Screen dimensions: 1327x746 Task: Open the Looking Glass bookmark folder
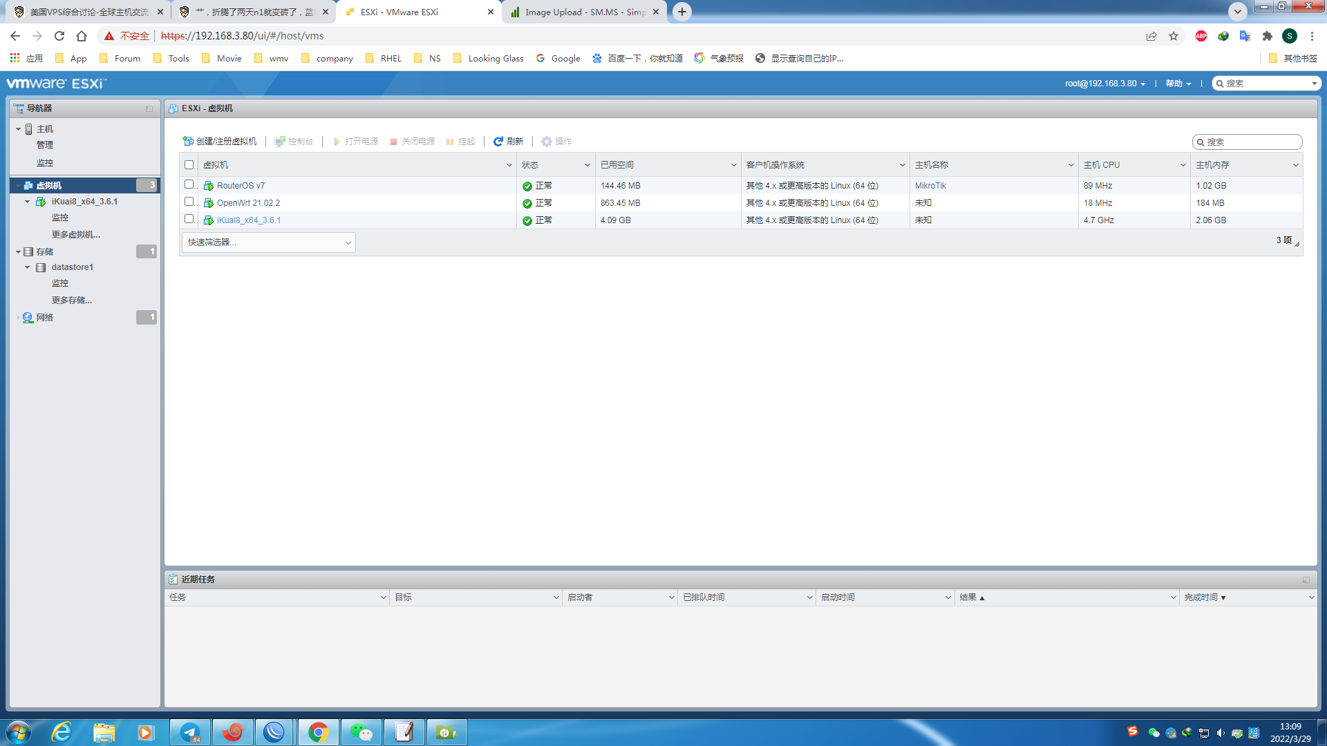(x=488, y=59)
